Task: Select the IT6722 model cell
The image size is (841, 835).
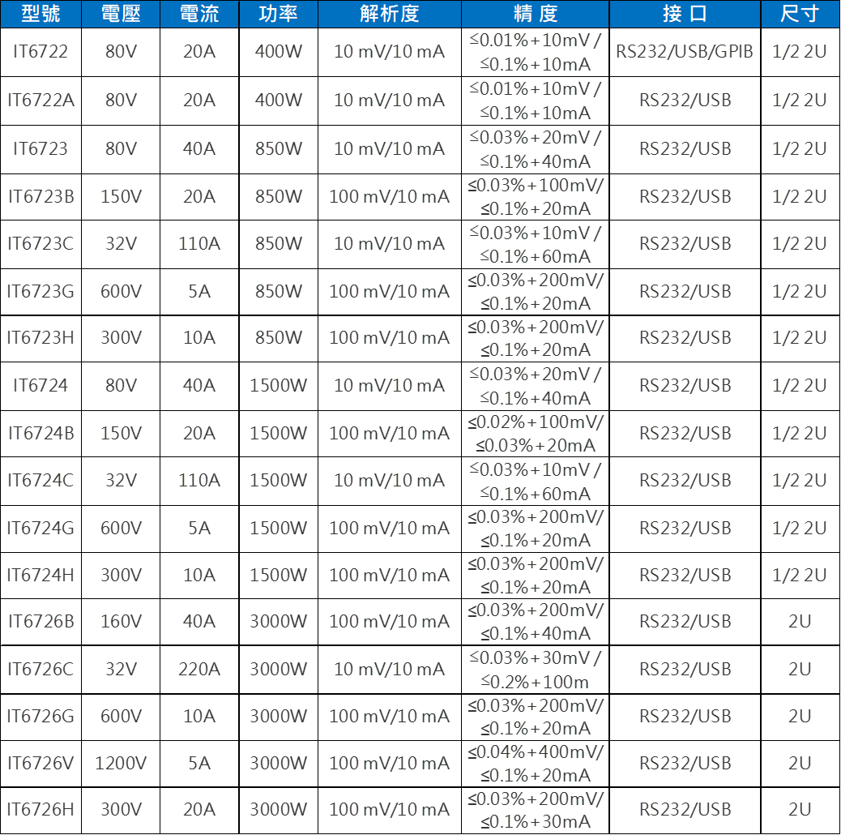Action: (41, 52)
